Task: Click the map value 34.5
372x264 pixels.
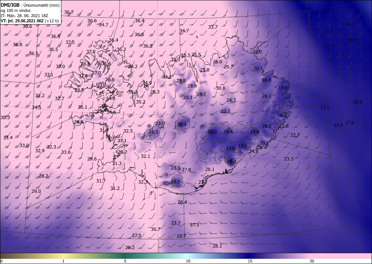Action: pyautogui.click(x=36, y=108)
